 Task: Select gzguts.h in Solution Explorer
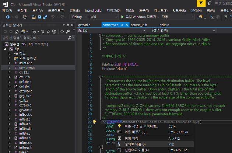(x=25, y=96)
